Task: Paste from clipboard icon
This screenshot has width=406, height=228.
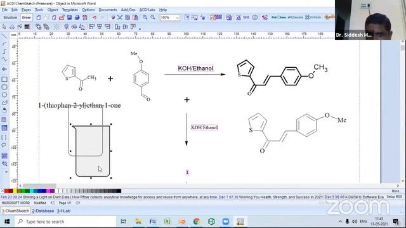Action: 135,18
